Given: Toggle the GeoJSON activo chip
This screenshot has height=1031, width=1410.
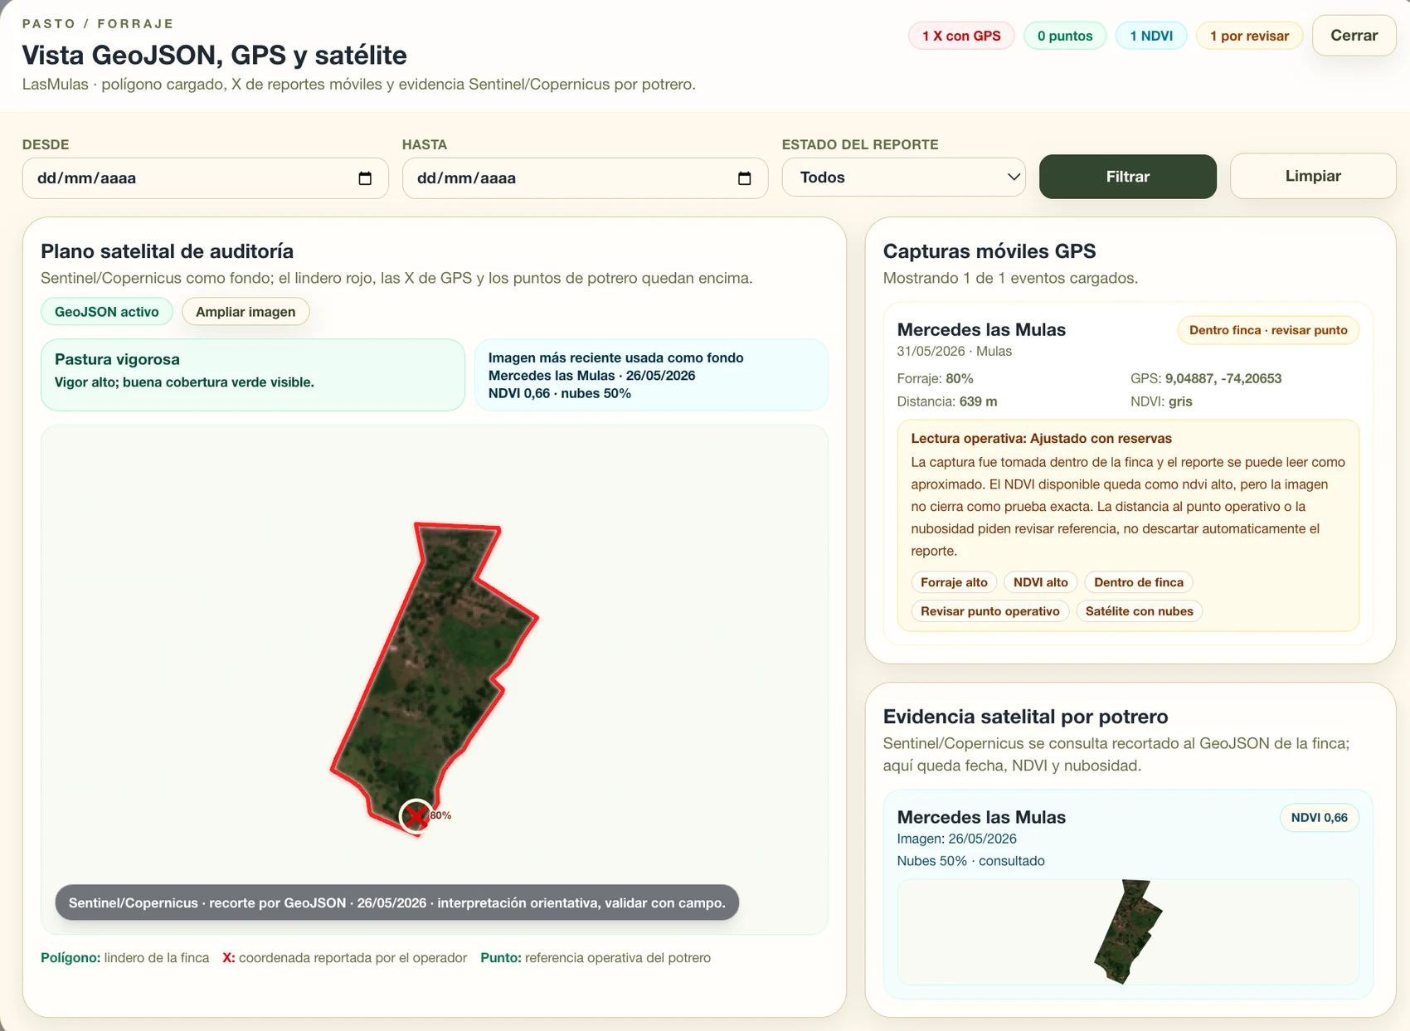Looking at the screenshot, I should [107, 312].
